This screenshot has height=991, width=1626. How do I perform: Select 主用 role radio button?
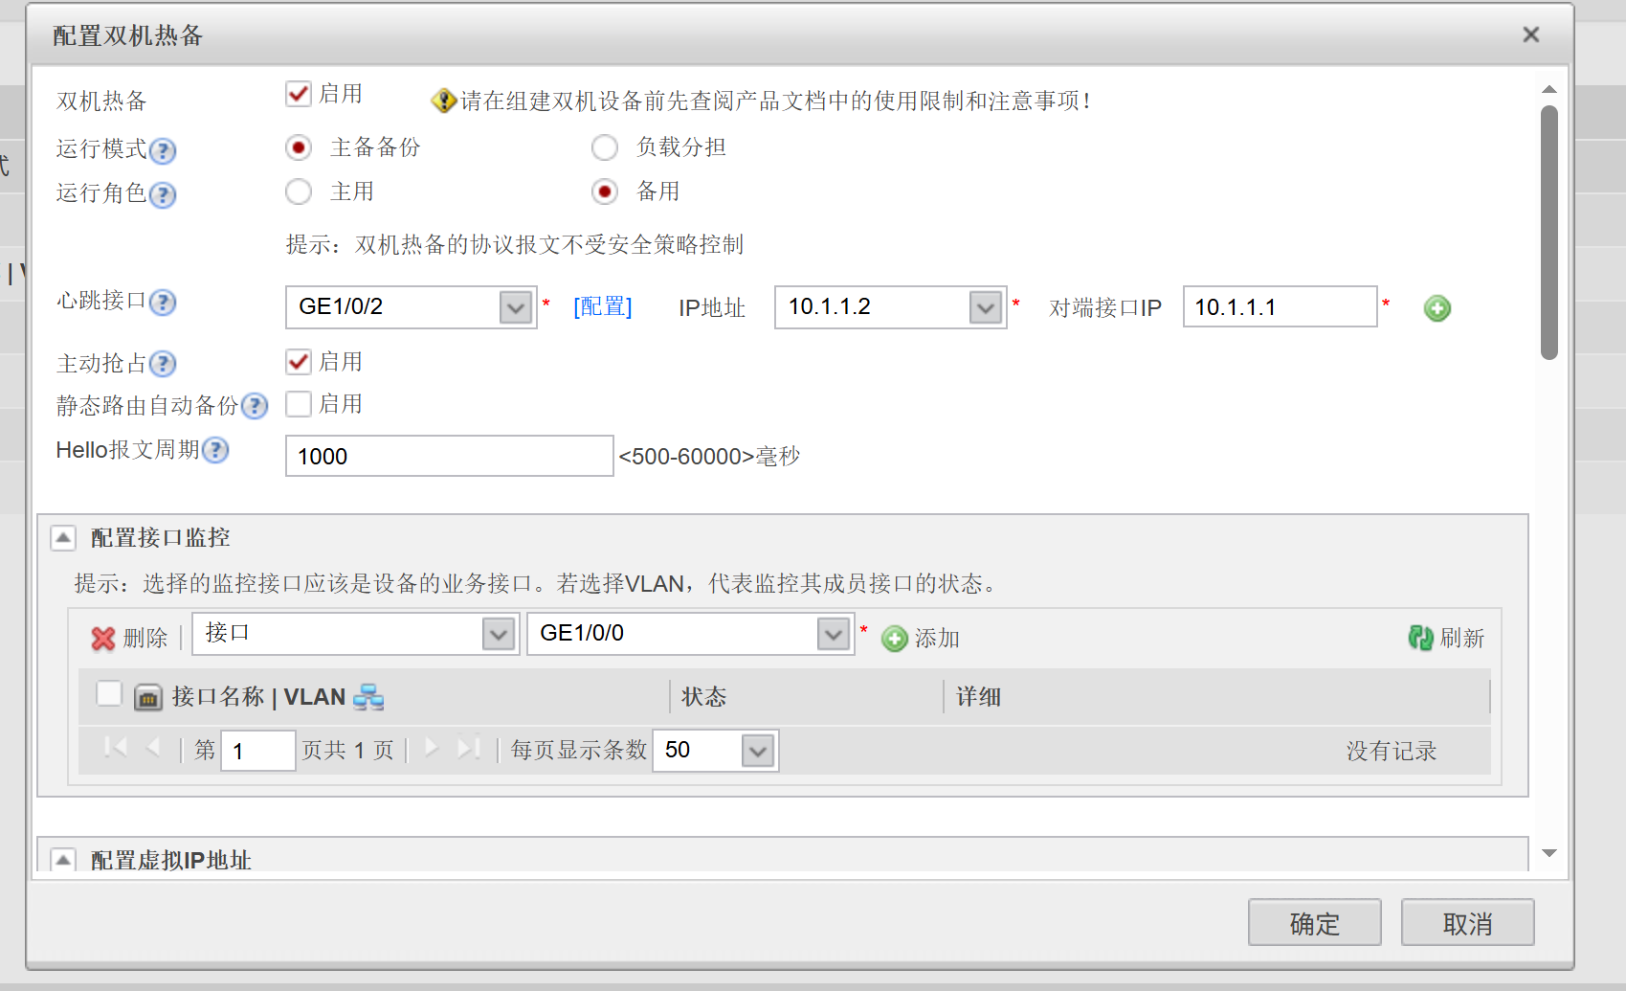click(x=299, y=191)
